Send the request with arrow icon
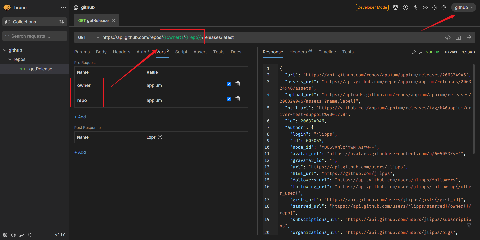 click(x=469, y=37)
